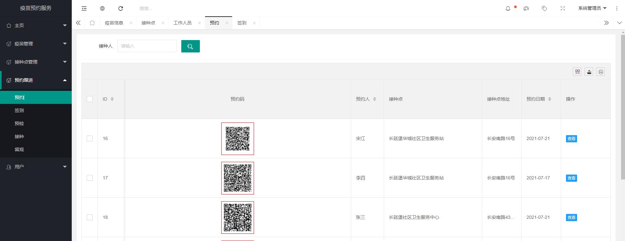Image resolution: width=625 pixels, height=241 pixels.
Task: Check the checkbox for row ID 16
Action: click(90, 138)
